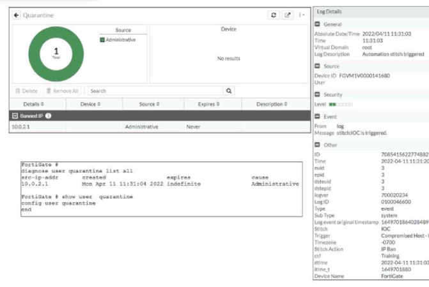Sort by the Expires column
This screenshot has height=287, width=429.
click(x=208, y=104)
